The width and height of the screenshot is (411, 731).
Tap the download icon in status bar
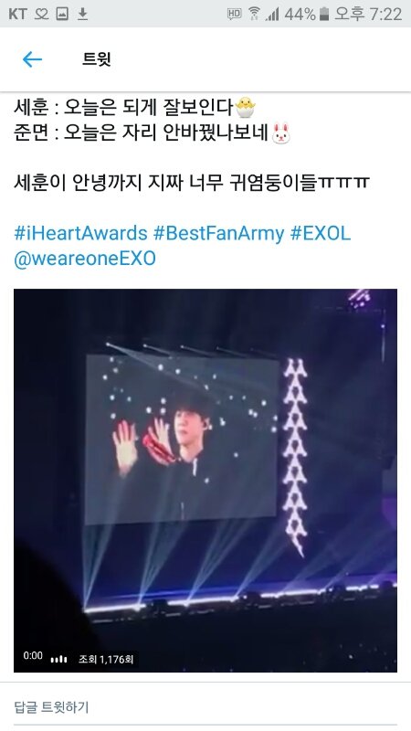[82, 14]
